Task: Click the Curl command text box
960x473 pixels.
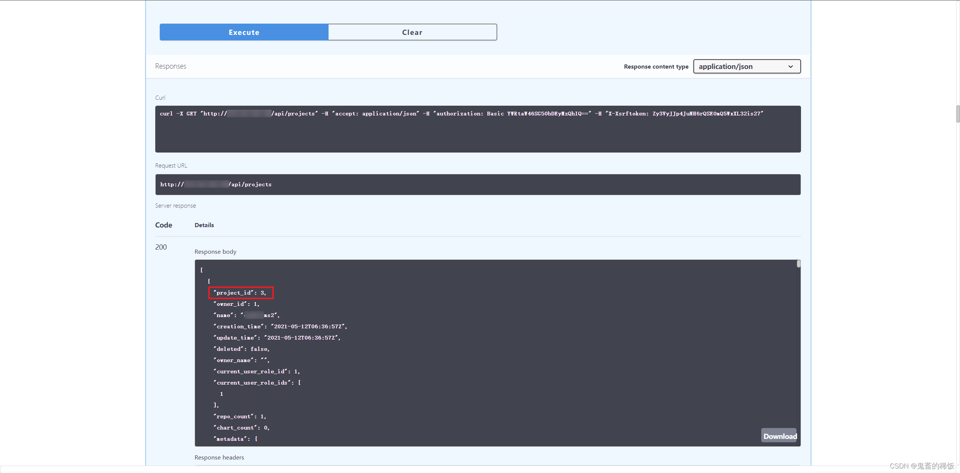Action: 478,129
